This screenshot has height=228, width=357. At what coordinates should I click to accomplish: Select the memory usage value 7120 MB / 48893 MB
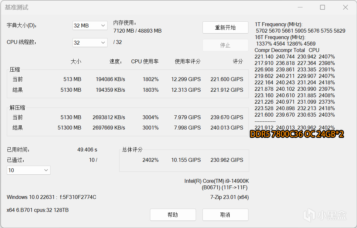click(137, 31)
